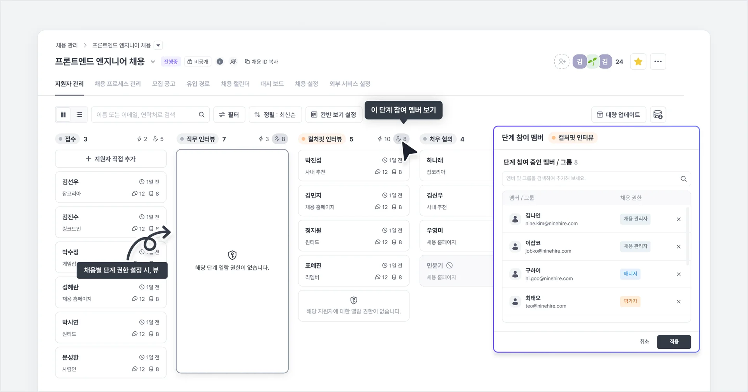Open the recruitment title chevron dropdown

153,61
